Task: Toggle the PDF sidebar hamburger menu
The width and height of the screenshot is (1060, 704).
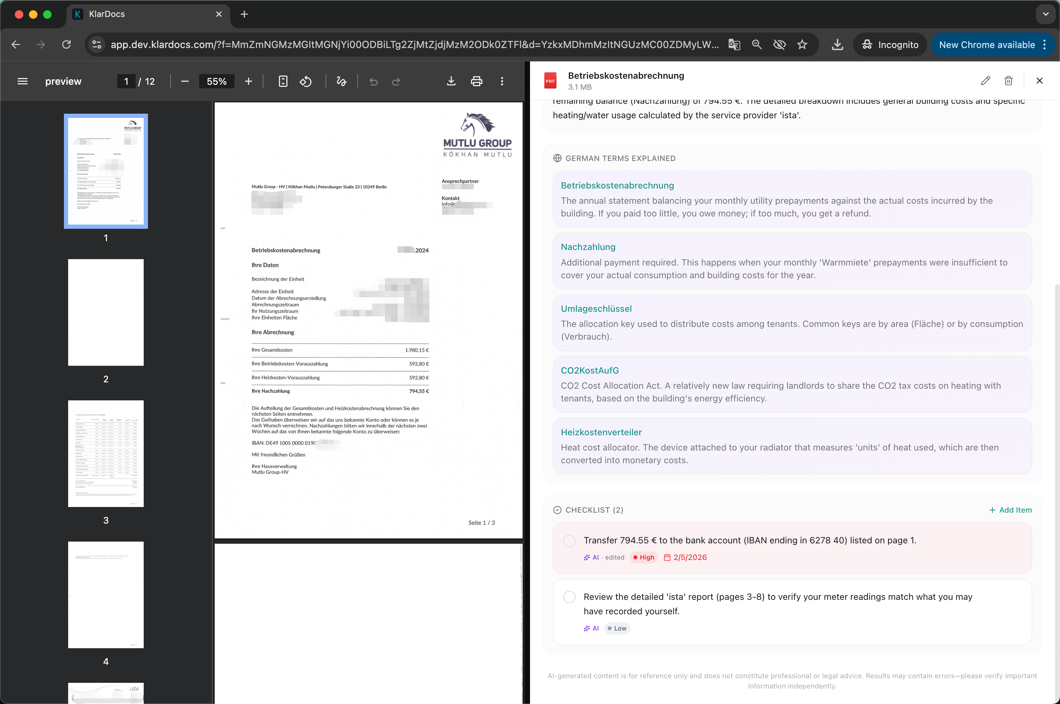Action: [x=23, y=81]
